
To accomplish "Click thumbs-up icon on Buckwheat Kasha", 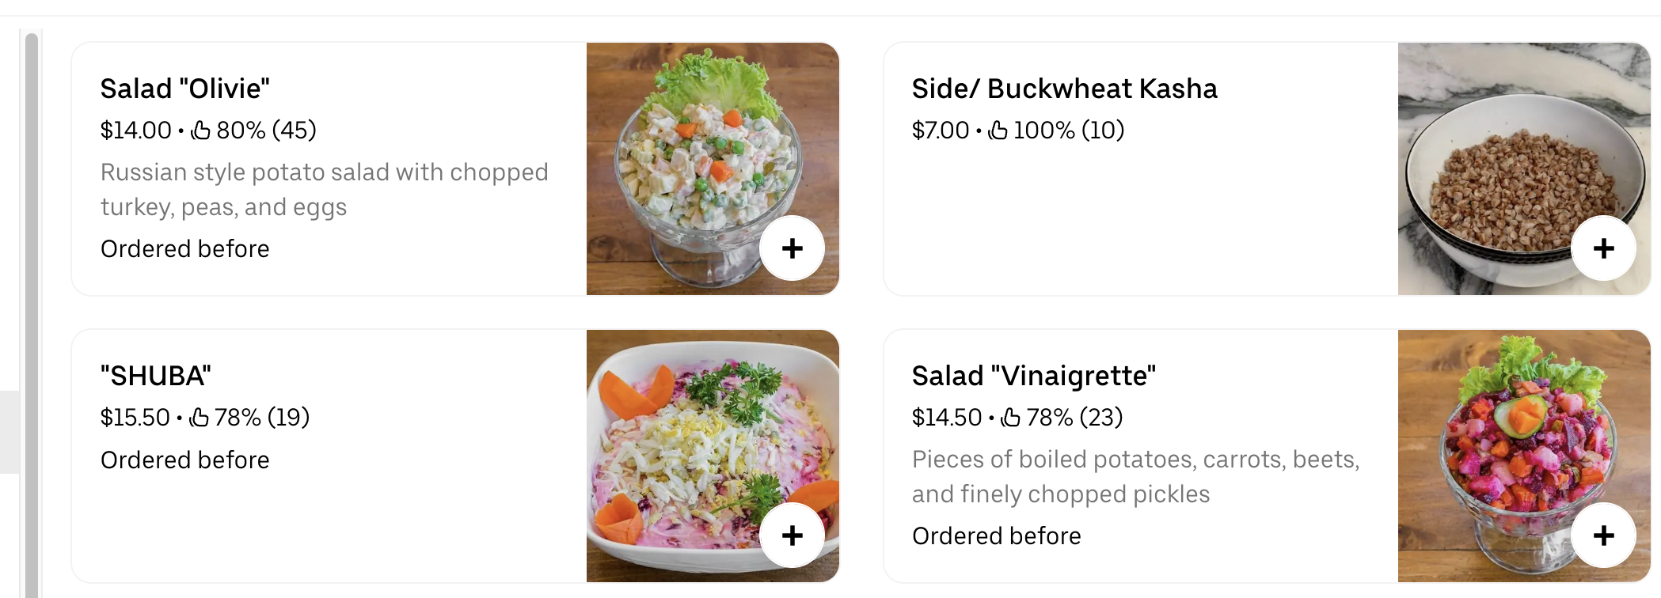I will click(x=998, y=130).
